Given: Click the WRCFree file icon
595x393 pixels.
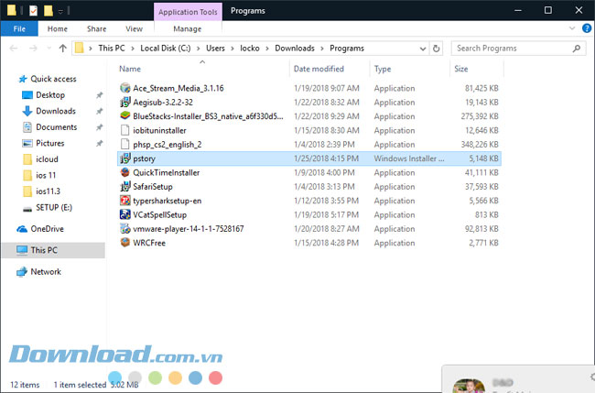Looking at the screenshot, I should (125, 243).
